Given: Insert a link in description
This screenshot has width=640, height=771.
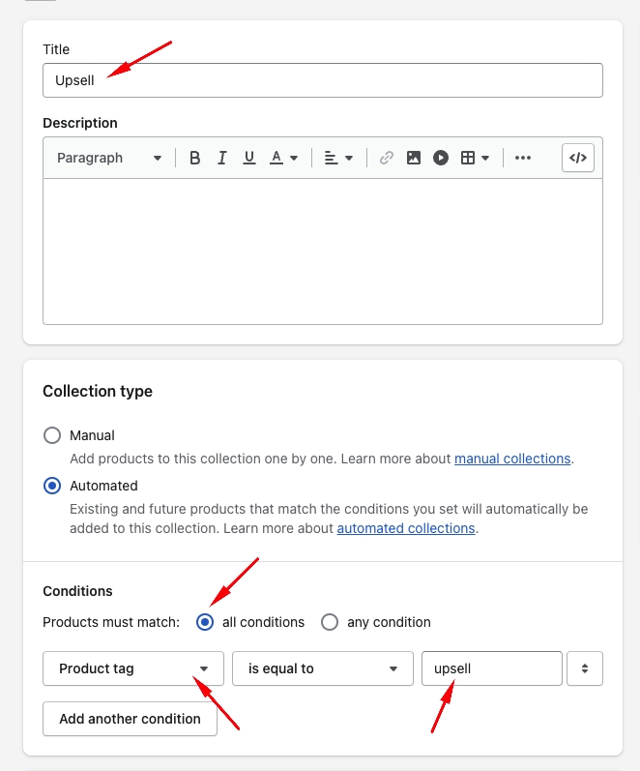Looking at the screenshot, I should 386,158.
